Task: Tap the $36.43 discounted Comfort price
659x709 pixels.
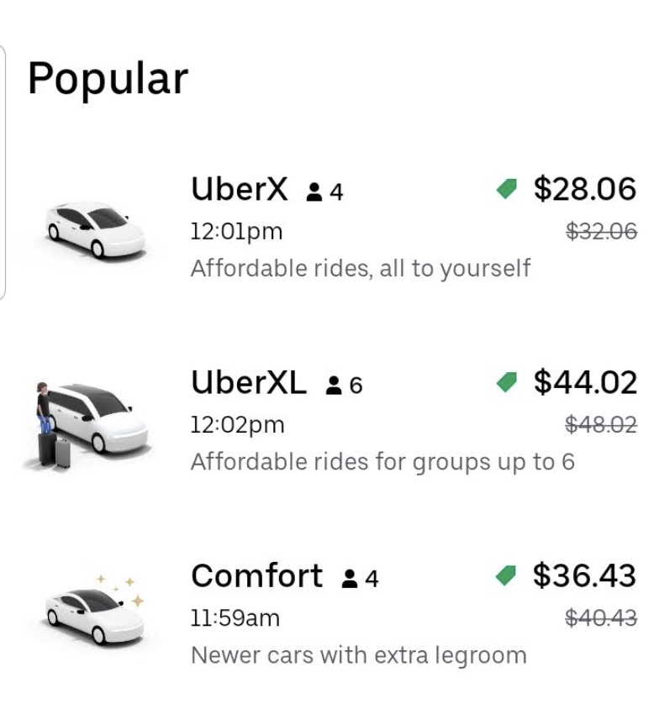Action: pos(585,575)
